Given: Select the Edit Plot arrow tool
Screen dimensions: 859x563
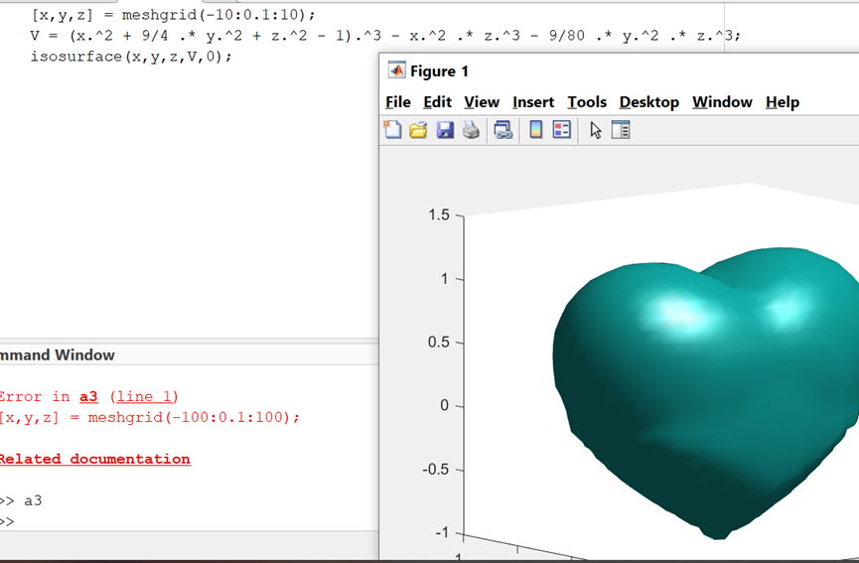Looking at the screenshot, I should click(596, 130).
